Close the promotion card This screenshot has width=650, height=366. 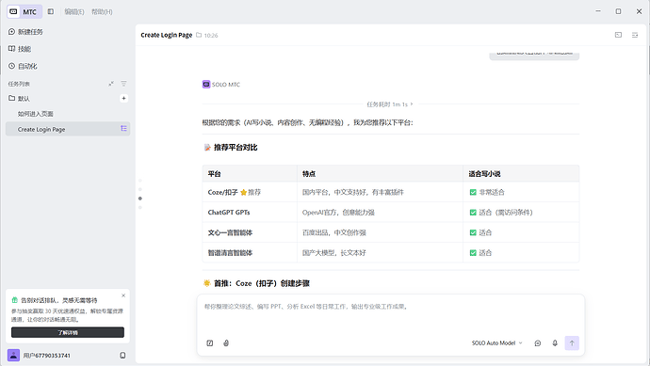point(123,295)
